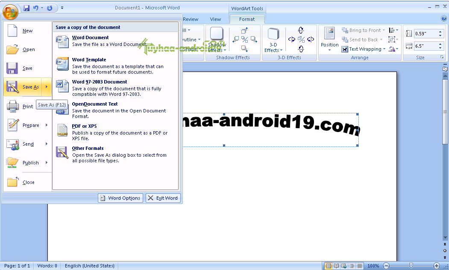Nudge shadow left icon
The width and height of the screenshot is (449, 270).
coord(235,39)
